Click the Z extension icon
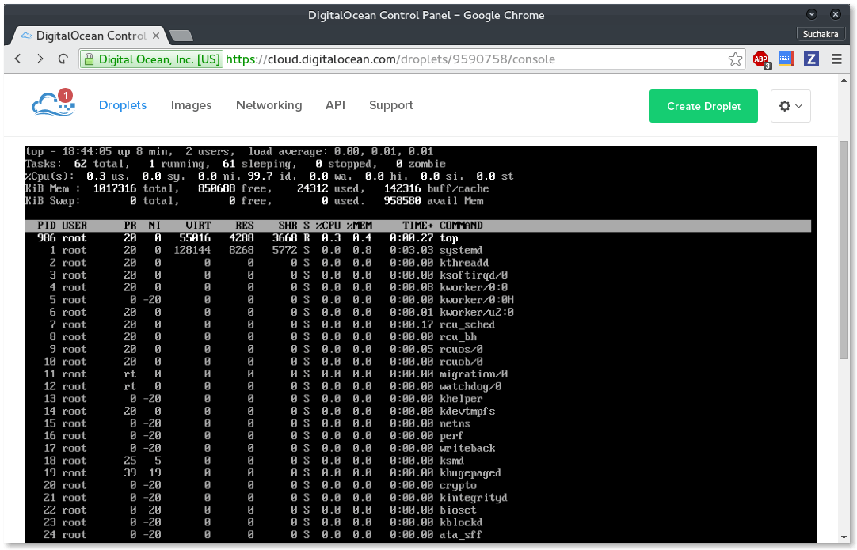This screenshot has height=550, width=857. [x=811, y=59]
